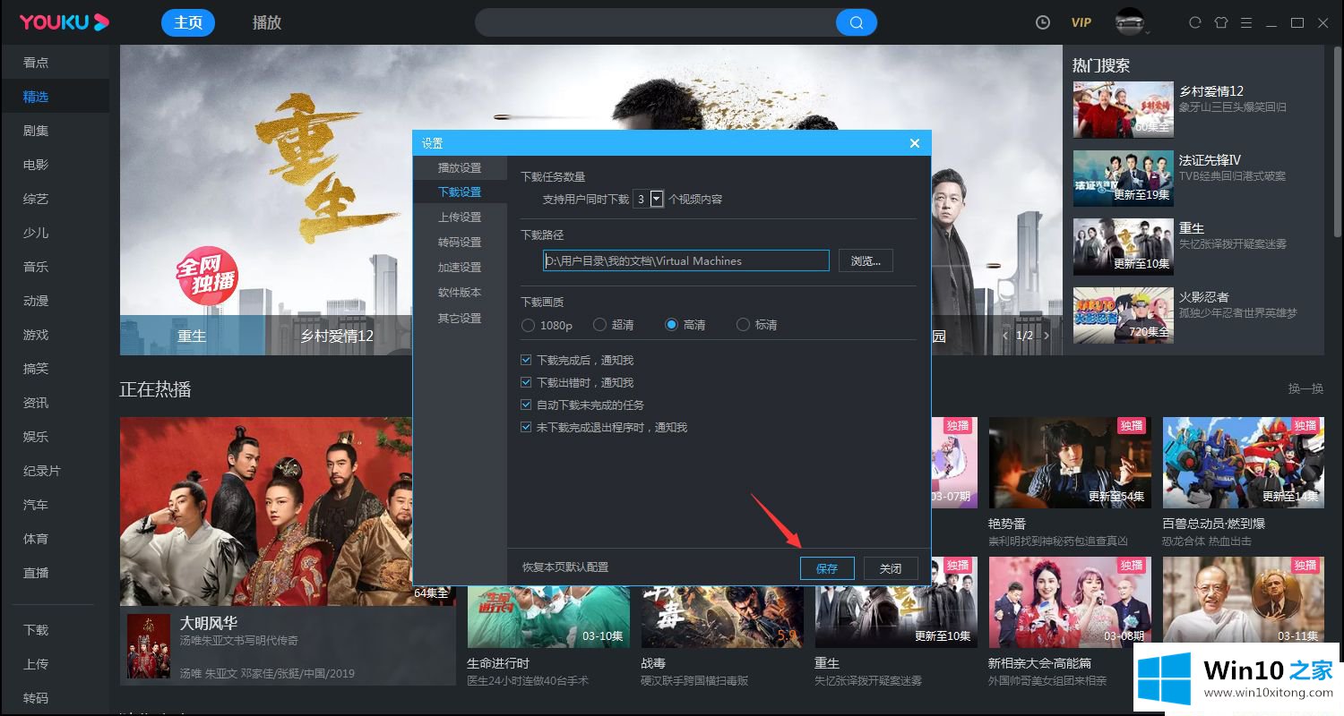Toggle 下载出错时，通知我 checkbox
Viewport: 1344px width, 716px height.
pyautogui.click(x=527, y=382)
